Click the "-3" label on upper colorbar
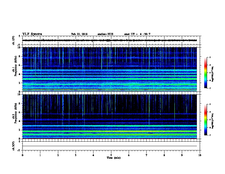 (210, 57)
